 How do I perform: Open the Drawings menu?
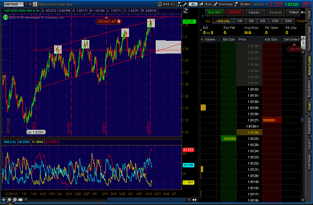(x=223, y=4)
